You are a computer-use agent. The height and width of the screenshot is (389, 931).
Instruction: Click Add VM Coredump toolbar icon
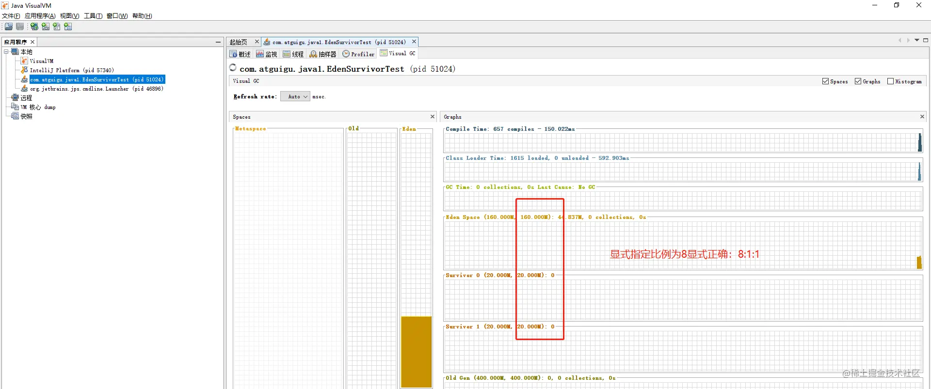(x=57, y=27)
